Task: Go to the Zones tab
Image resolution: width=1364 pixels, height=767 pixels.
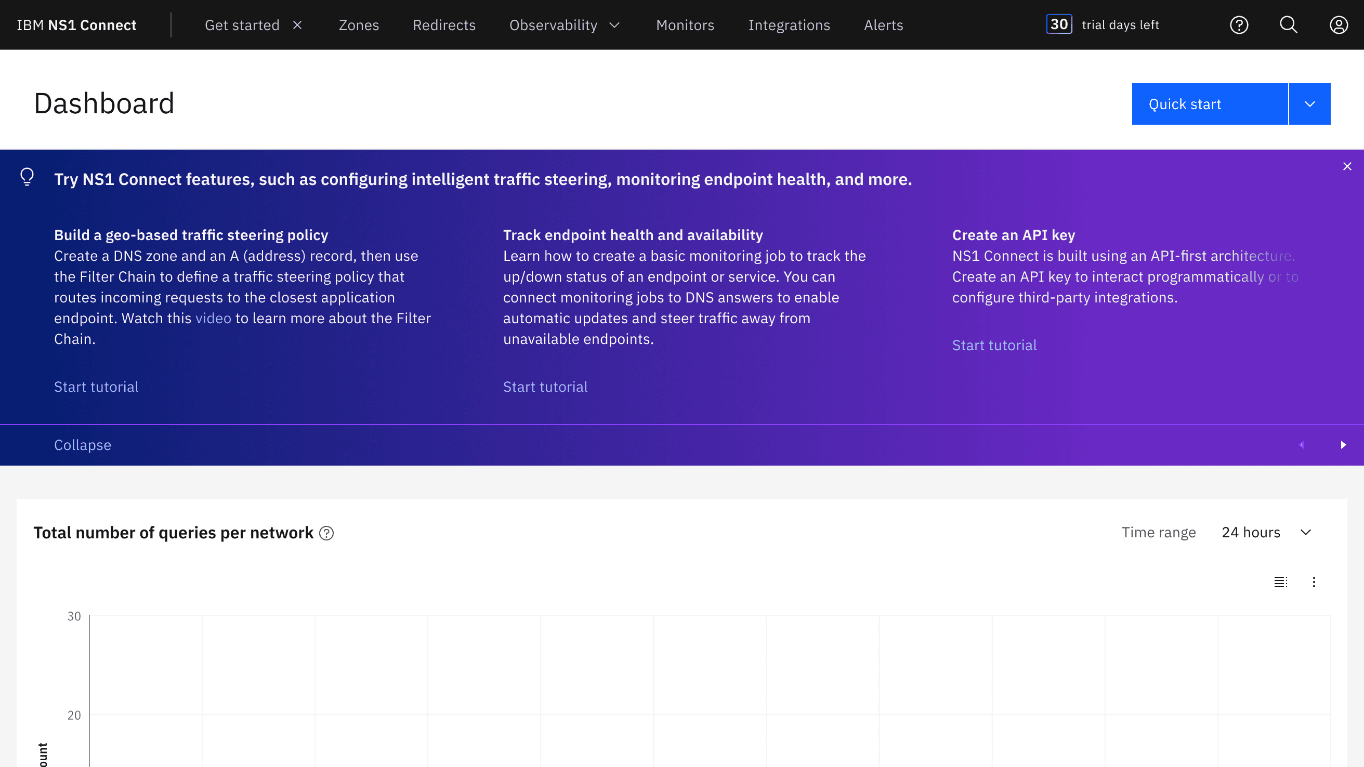Action: click(x=359, y=25)
